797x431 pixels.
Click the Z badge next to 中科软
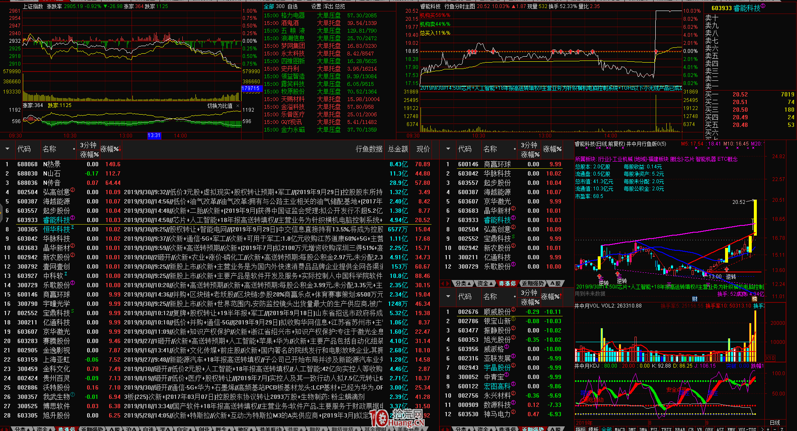coord(66,274)
